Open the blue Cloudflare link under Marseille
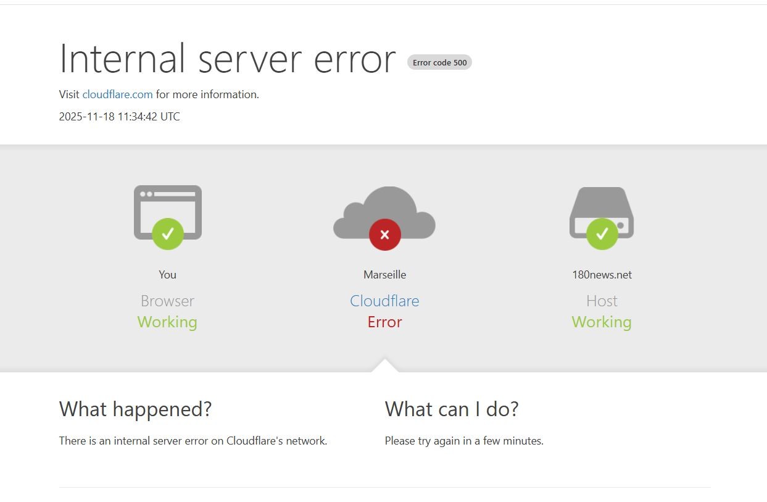Screen dimensions: 767x502 click(x=384, y=301)
